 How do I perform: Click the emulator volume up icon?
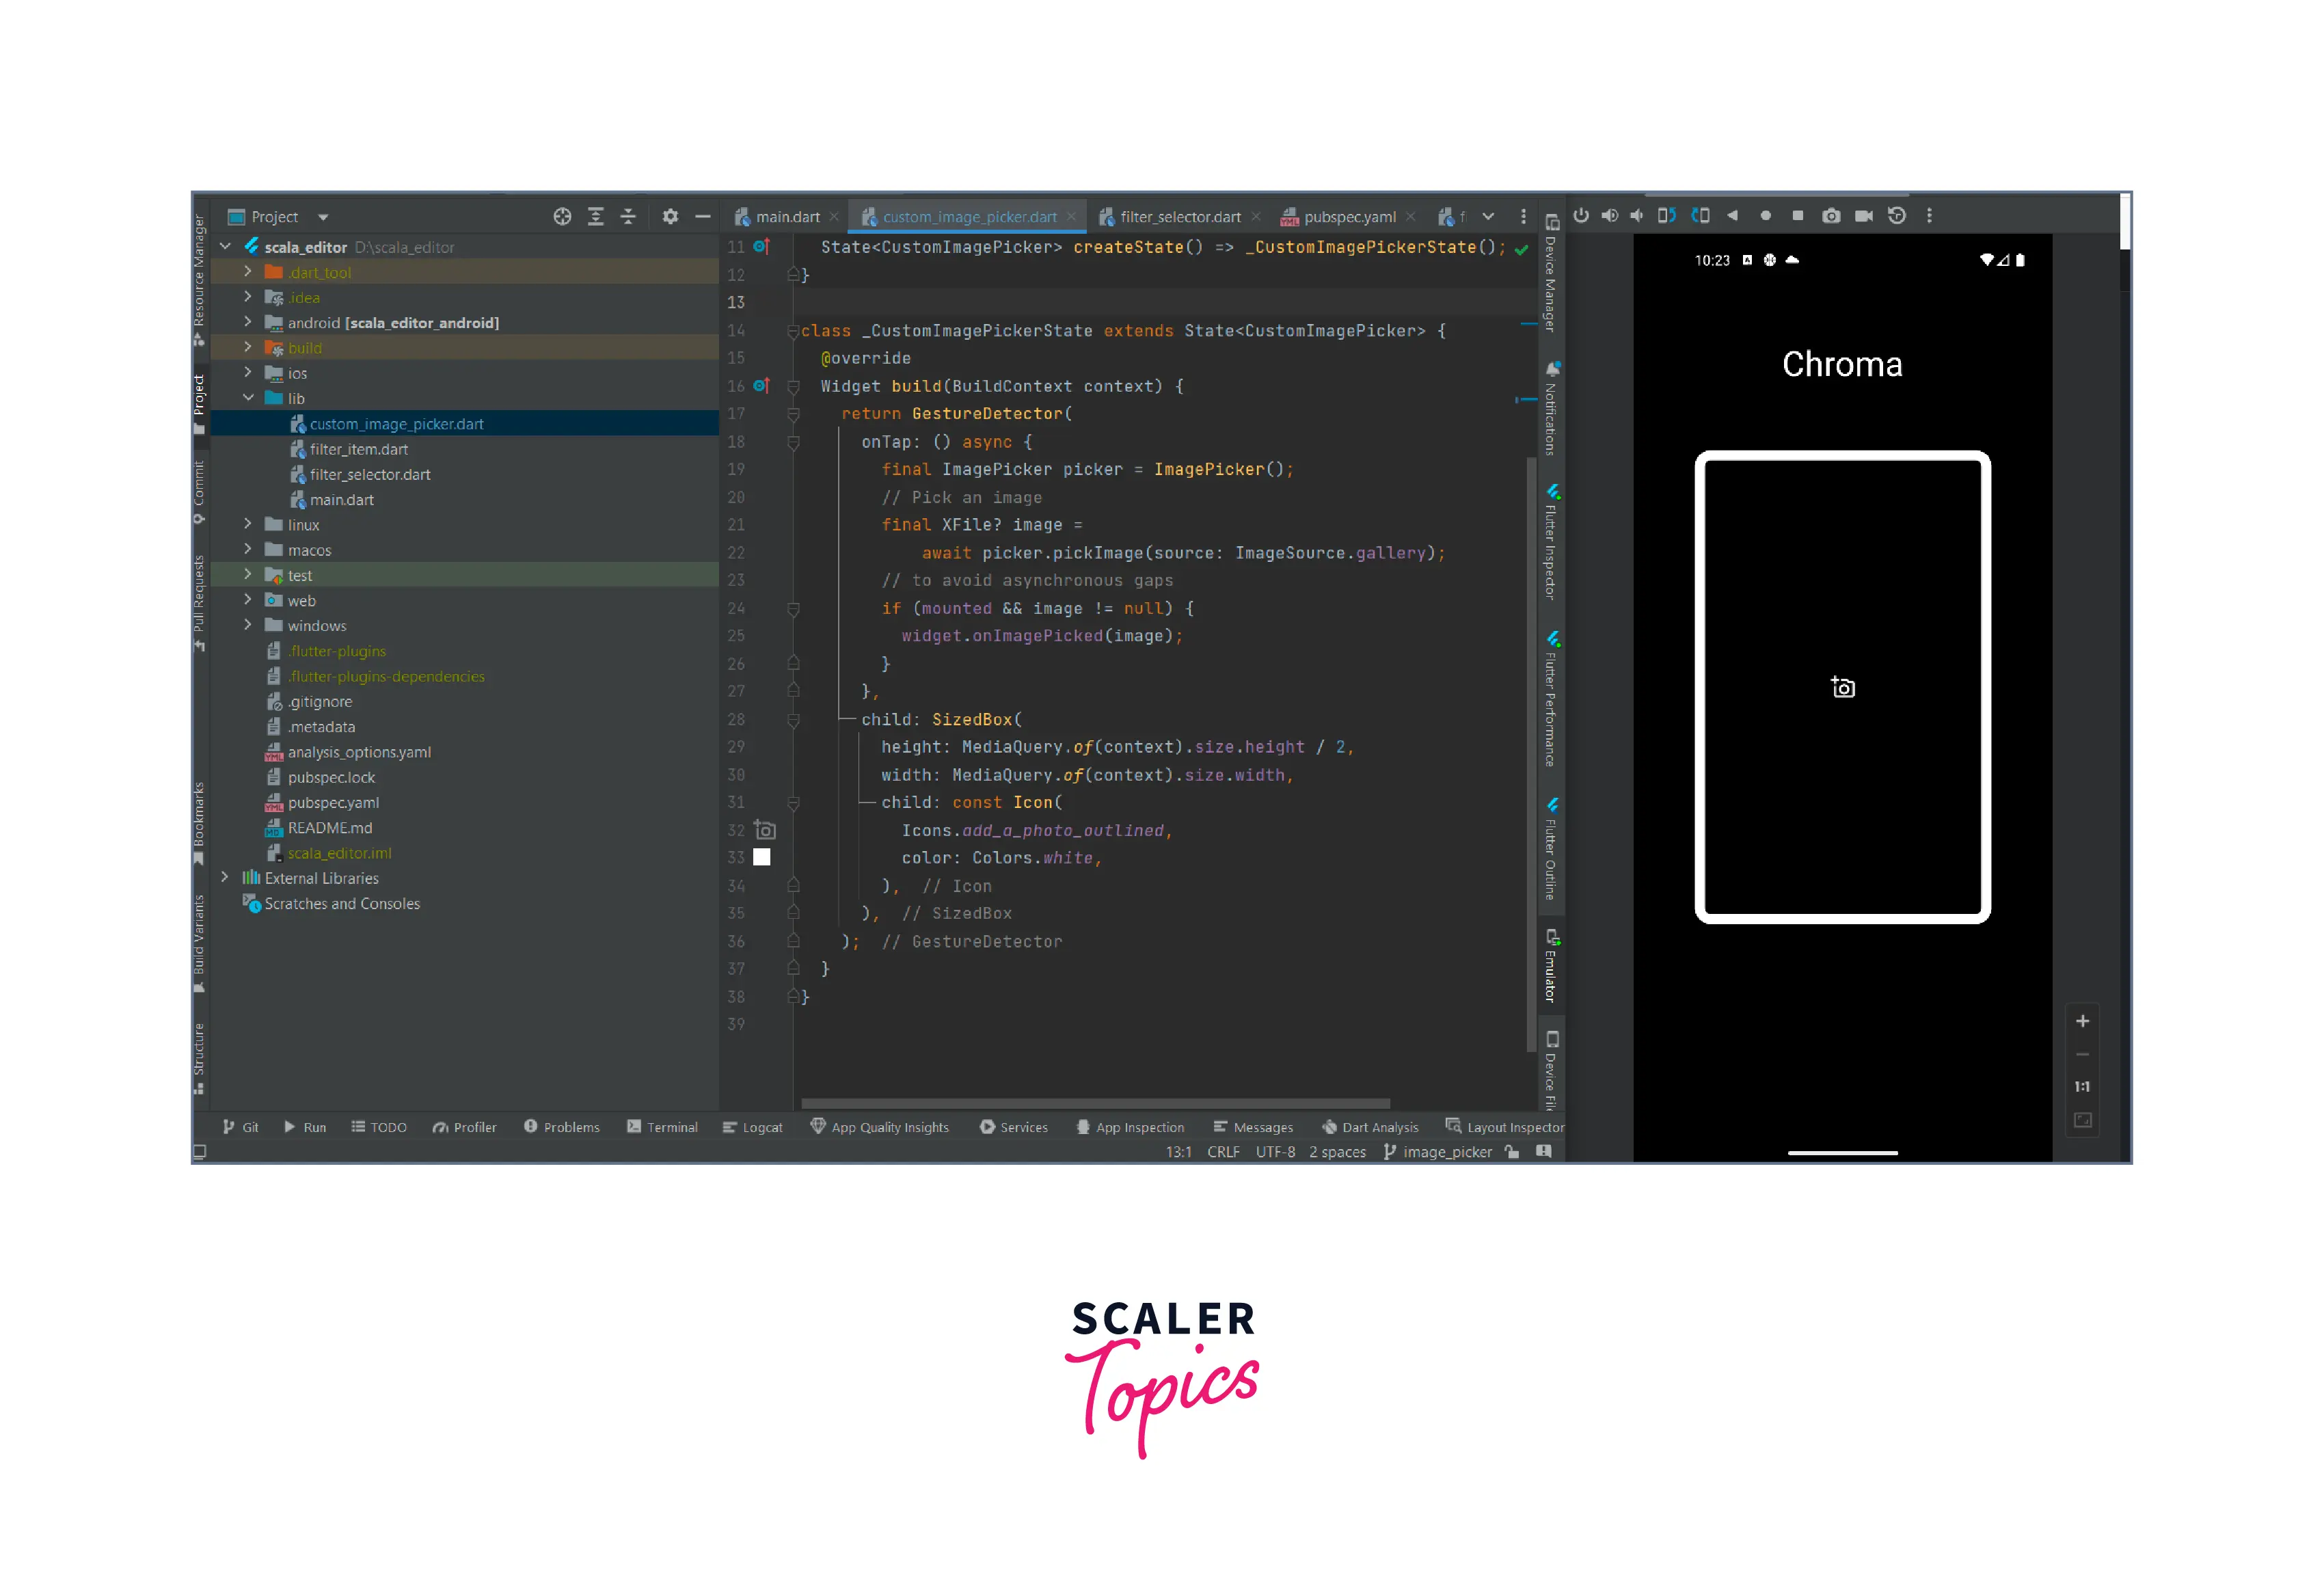pyautogui.click(x=1609, y=216)
